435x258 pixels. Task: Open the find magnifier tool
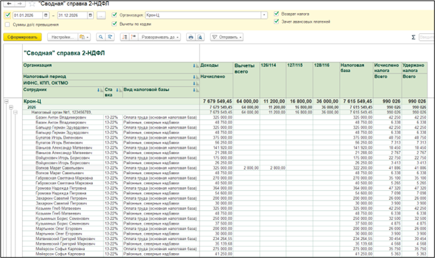tap(101, 37)
